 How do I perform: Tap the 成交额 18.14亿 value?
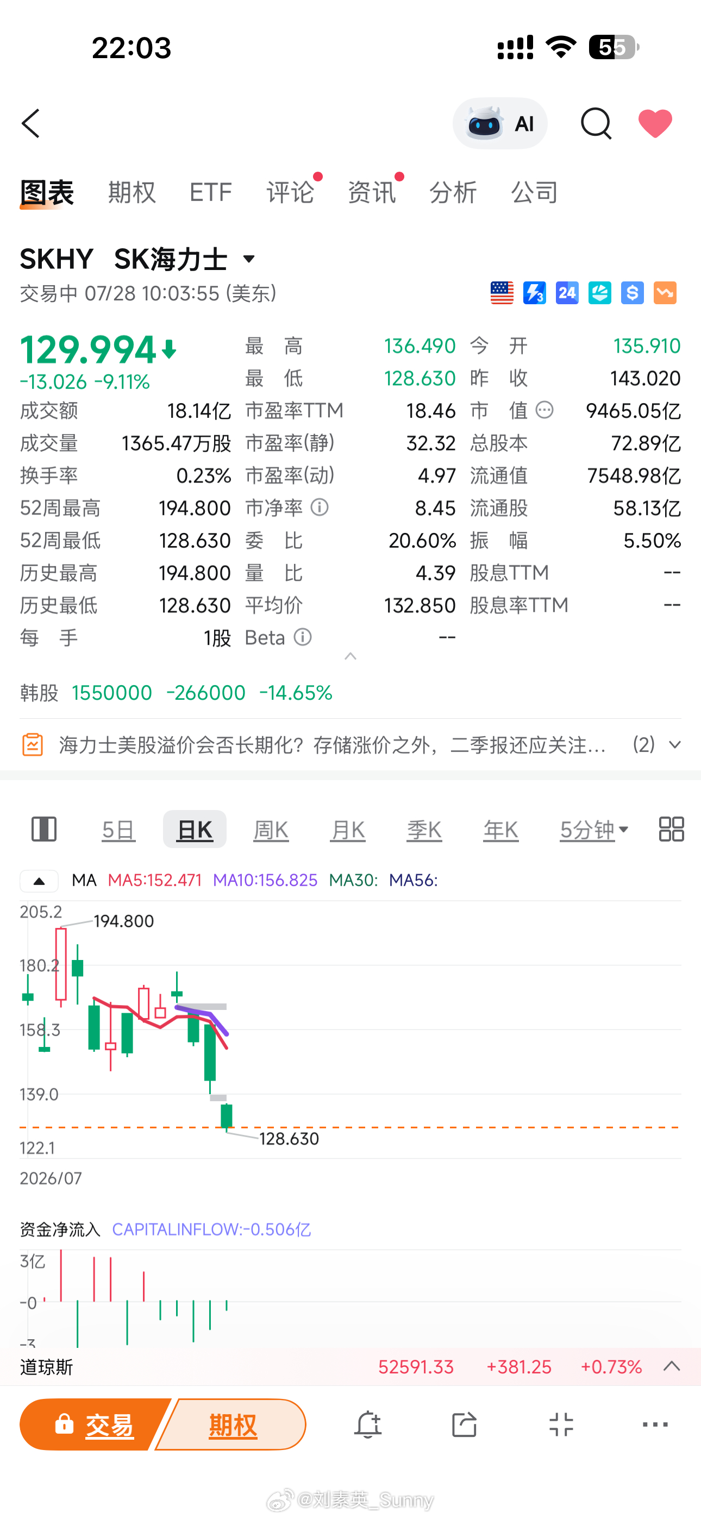(x=199, y=411)
